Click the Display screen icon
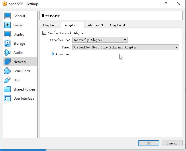Screen dimensions: 186x151 click(7, 34)
